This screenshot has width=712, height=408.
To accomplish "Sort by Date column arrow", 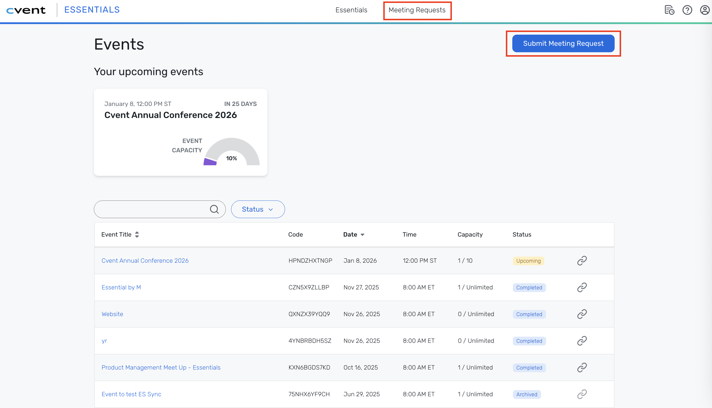I will (x=362, y=235).
